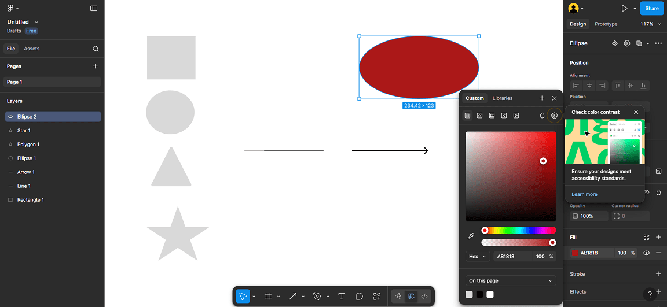Click the Share button
Screen dimensions: 667x307
click(x=651, y=8)
